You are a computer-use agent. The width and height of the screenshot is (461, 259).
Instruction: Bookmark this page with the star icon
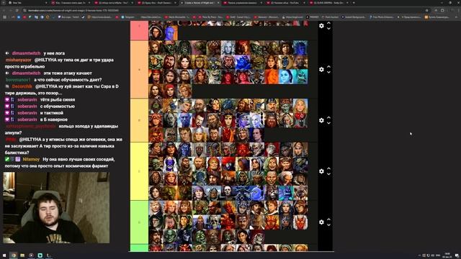click(x=426, y=10)
